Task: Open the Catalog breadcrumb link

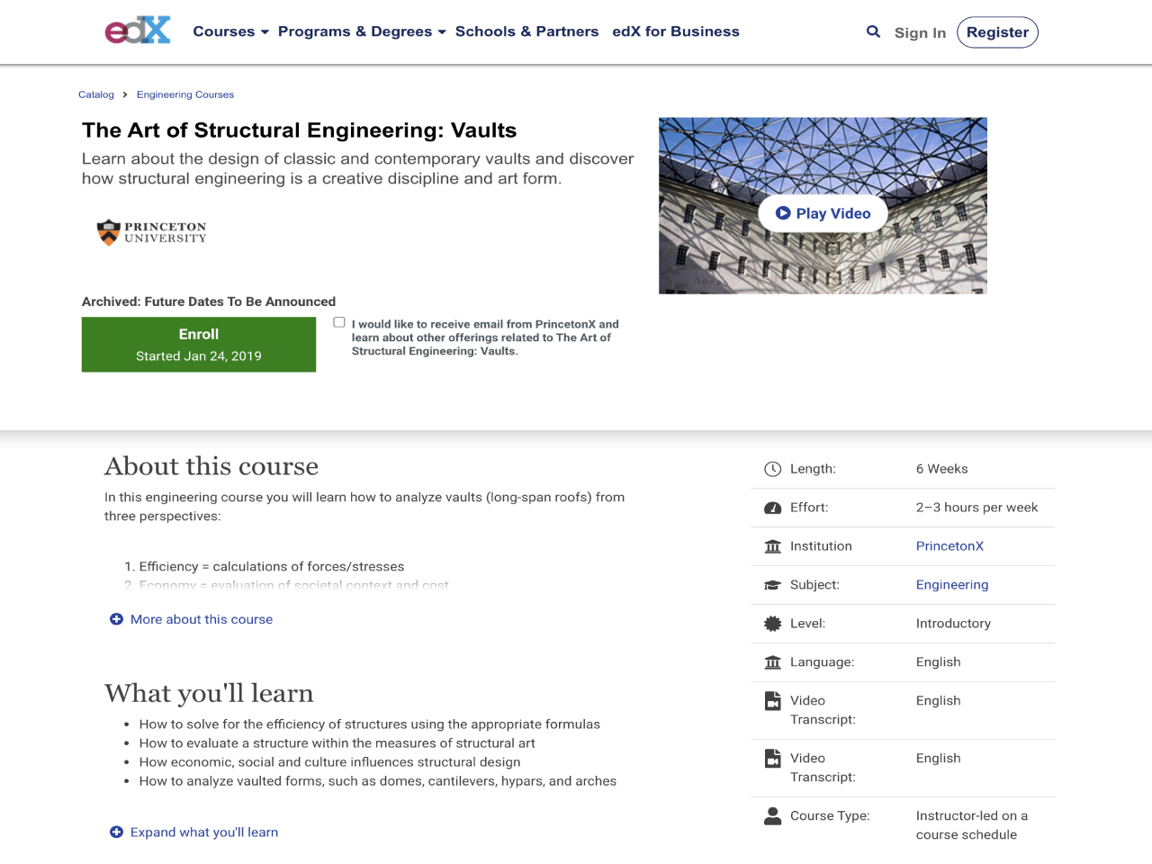Action: (x=96, y=94)
